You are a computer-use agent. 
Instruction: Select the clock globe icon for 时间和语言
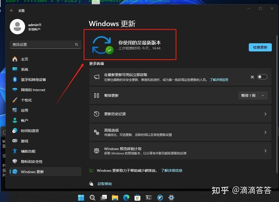pyautogui.click(x=15, y=131)
